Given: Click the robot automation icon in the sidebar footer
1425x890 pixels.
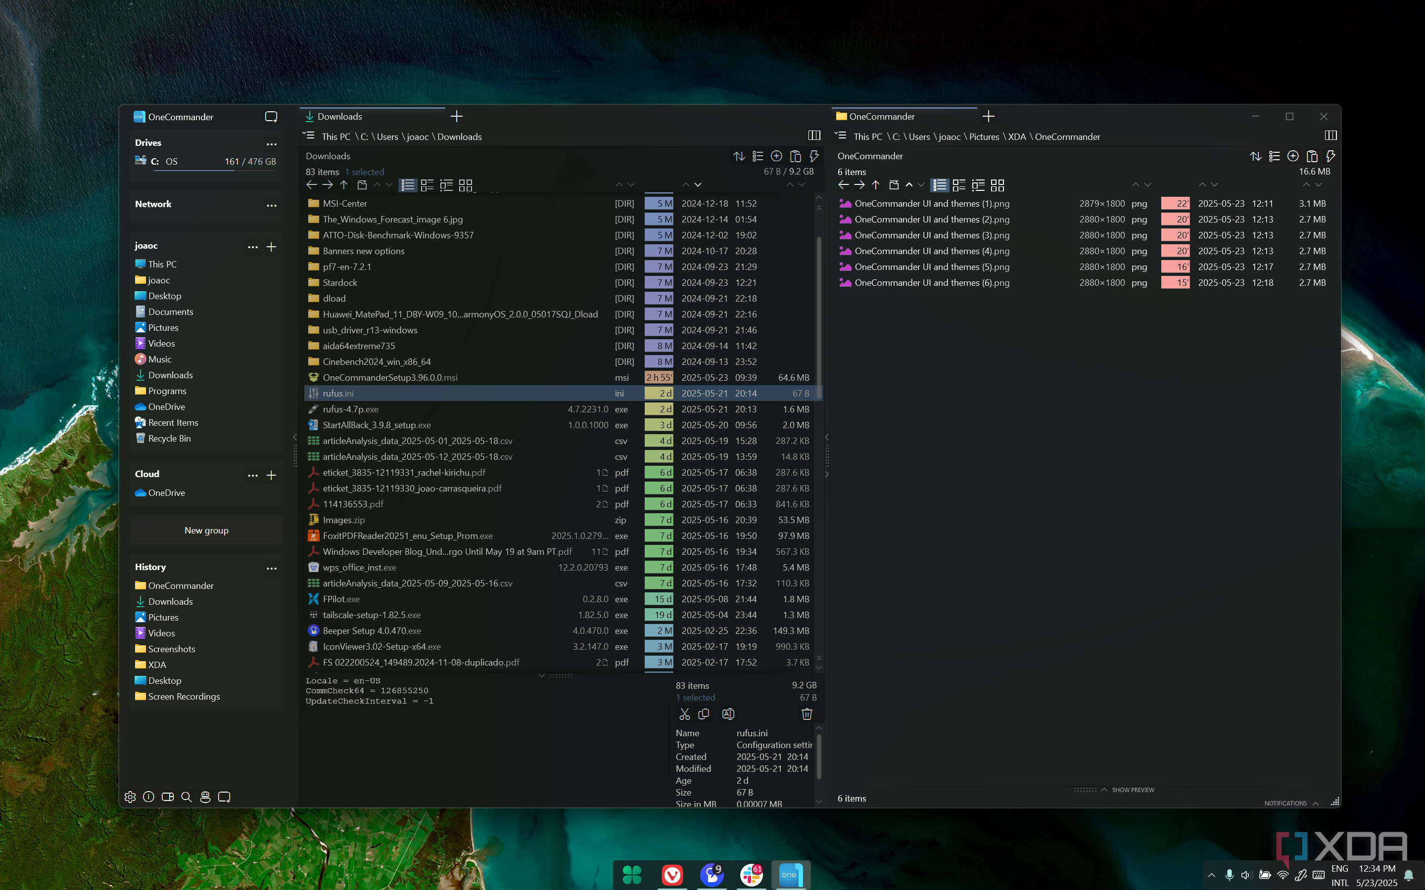Looking at the screenshot, I should (x=205, y=797).
